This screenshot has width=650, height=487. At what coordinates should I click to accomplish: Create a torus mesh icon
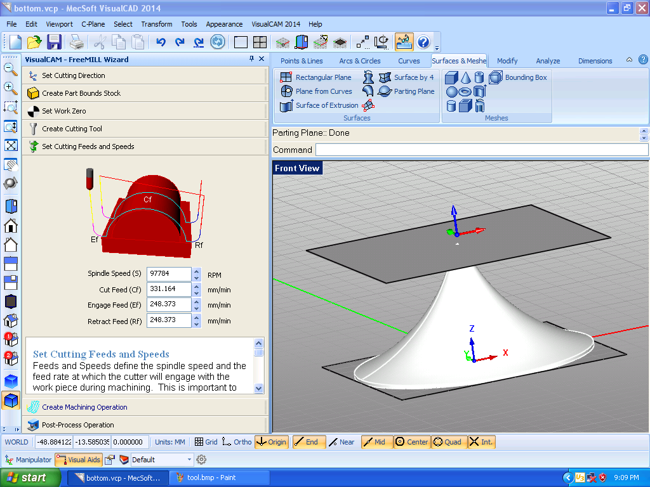(x=465, y=91)
